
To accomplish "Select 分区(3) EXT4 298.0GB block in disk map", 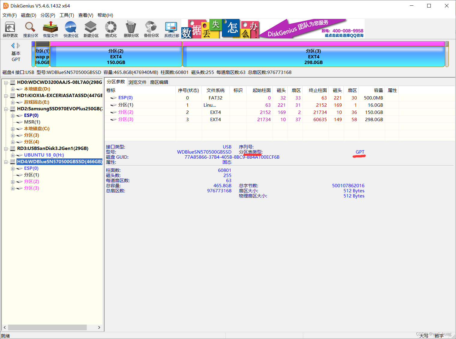I will click(313, 54).
